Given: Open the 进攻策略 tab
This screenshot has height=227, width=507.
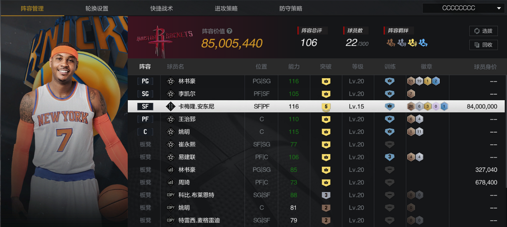Looking at the screenshot, I should click(226, 9).
